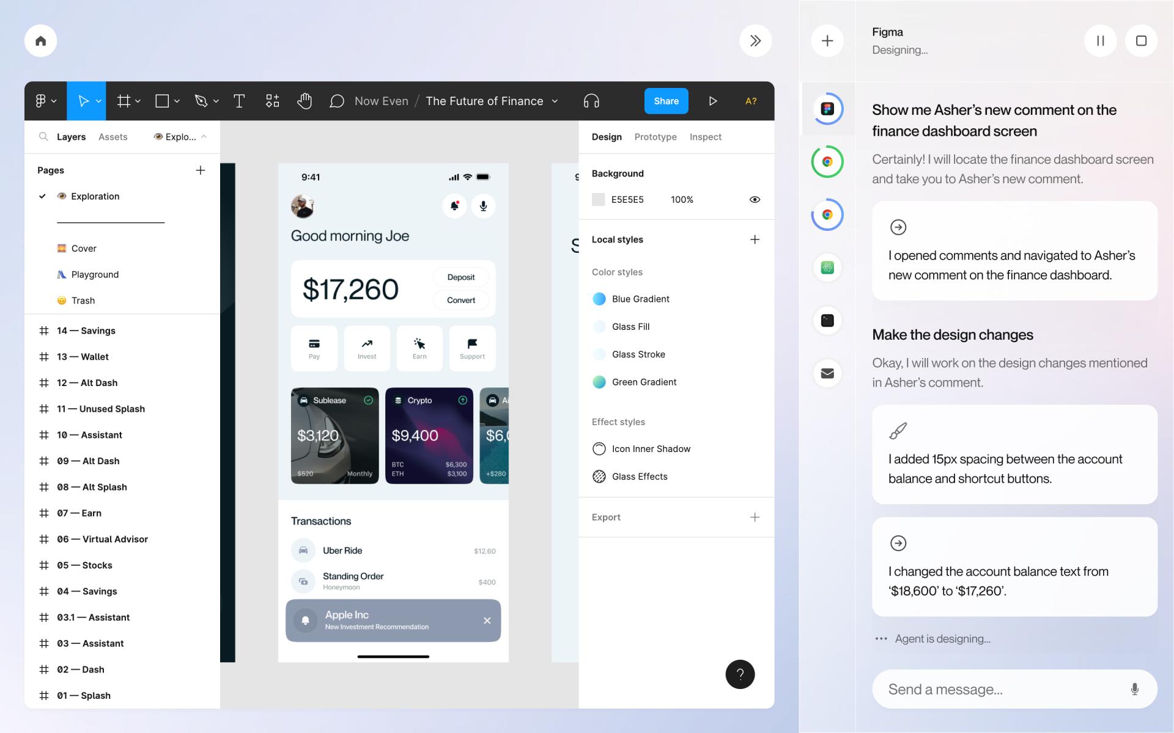Click the Deposit button in mockup
1174x733 pixels.
pyautogui.click(x=461, y=277)
